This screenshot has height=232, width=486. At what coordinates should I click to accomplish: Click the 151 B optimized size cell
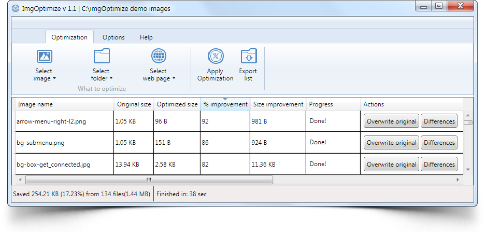point(177,143)
